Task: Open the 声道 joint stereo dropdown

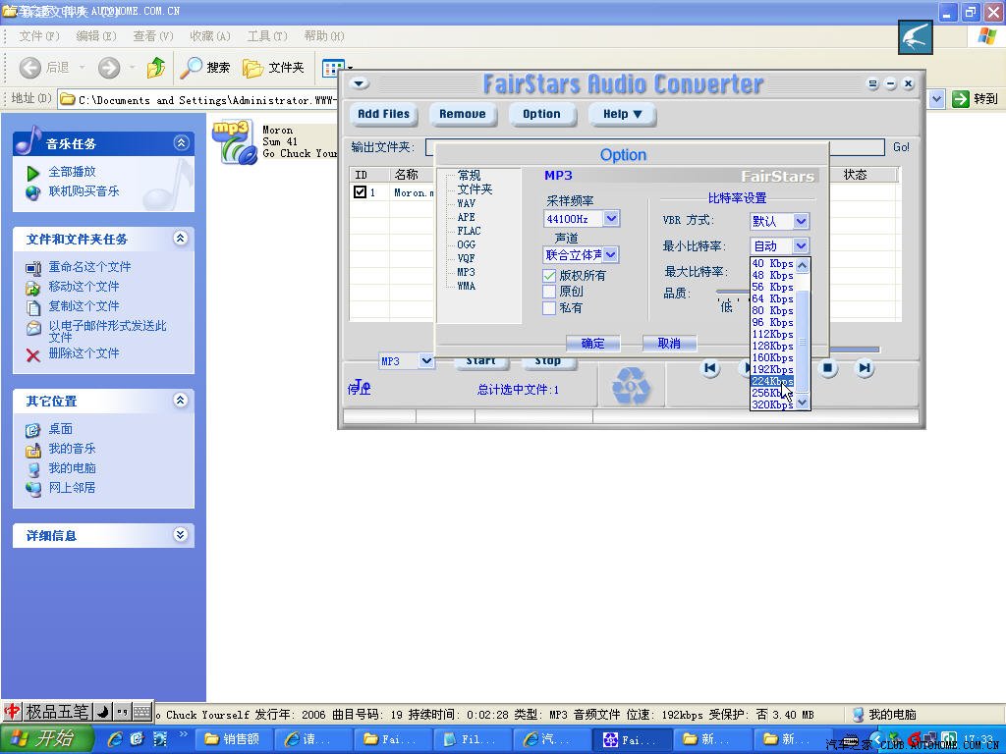Action: [x=610, y=255]
